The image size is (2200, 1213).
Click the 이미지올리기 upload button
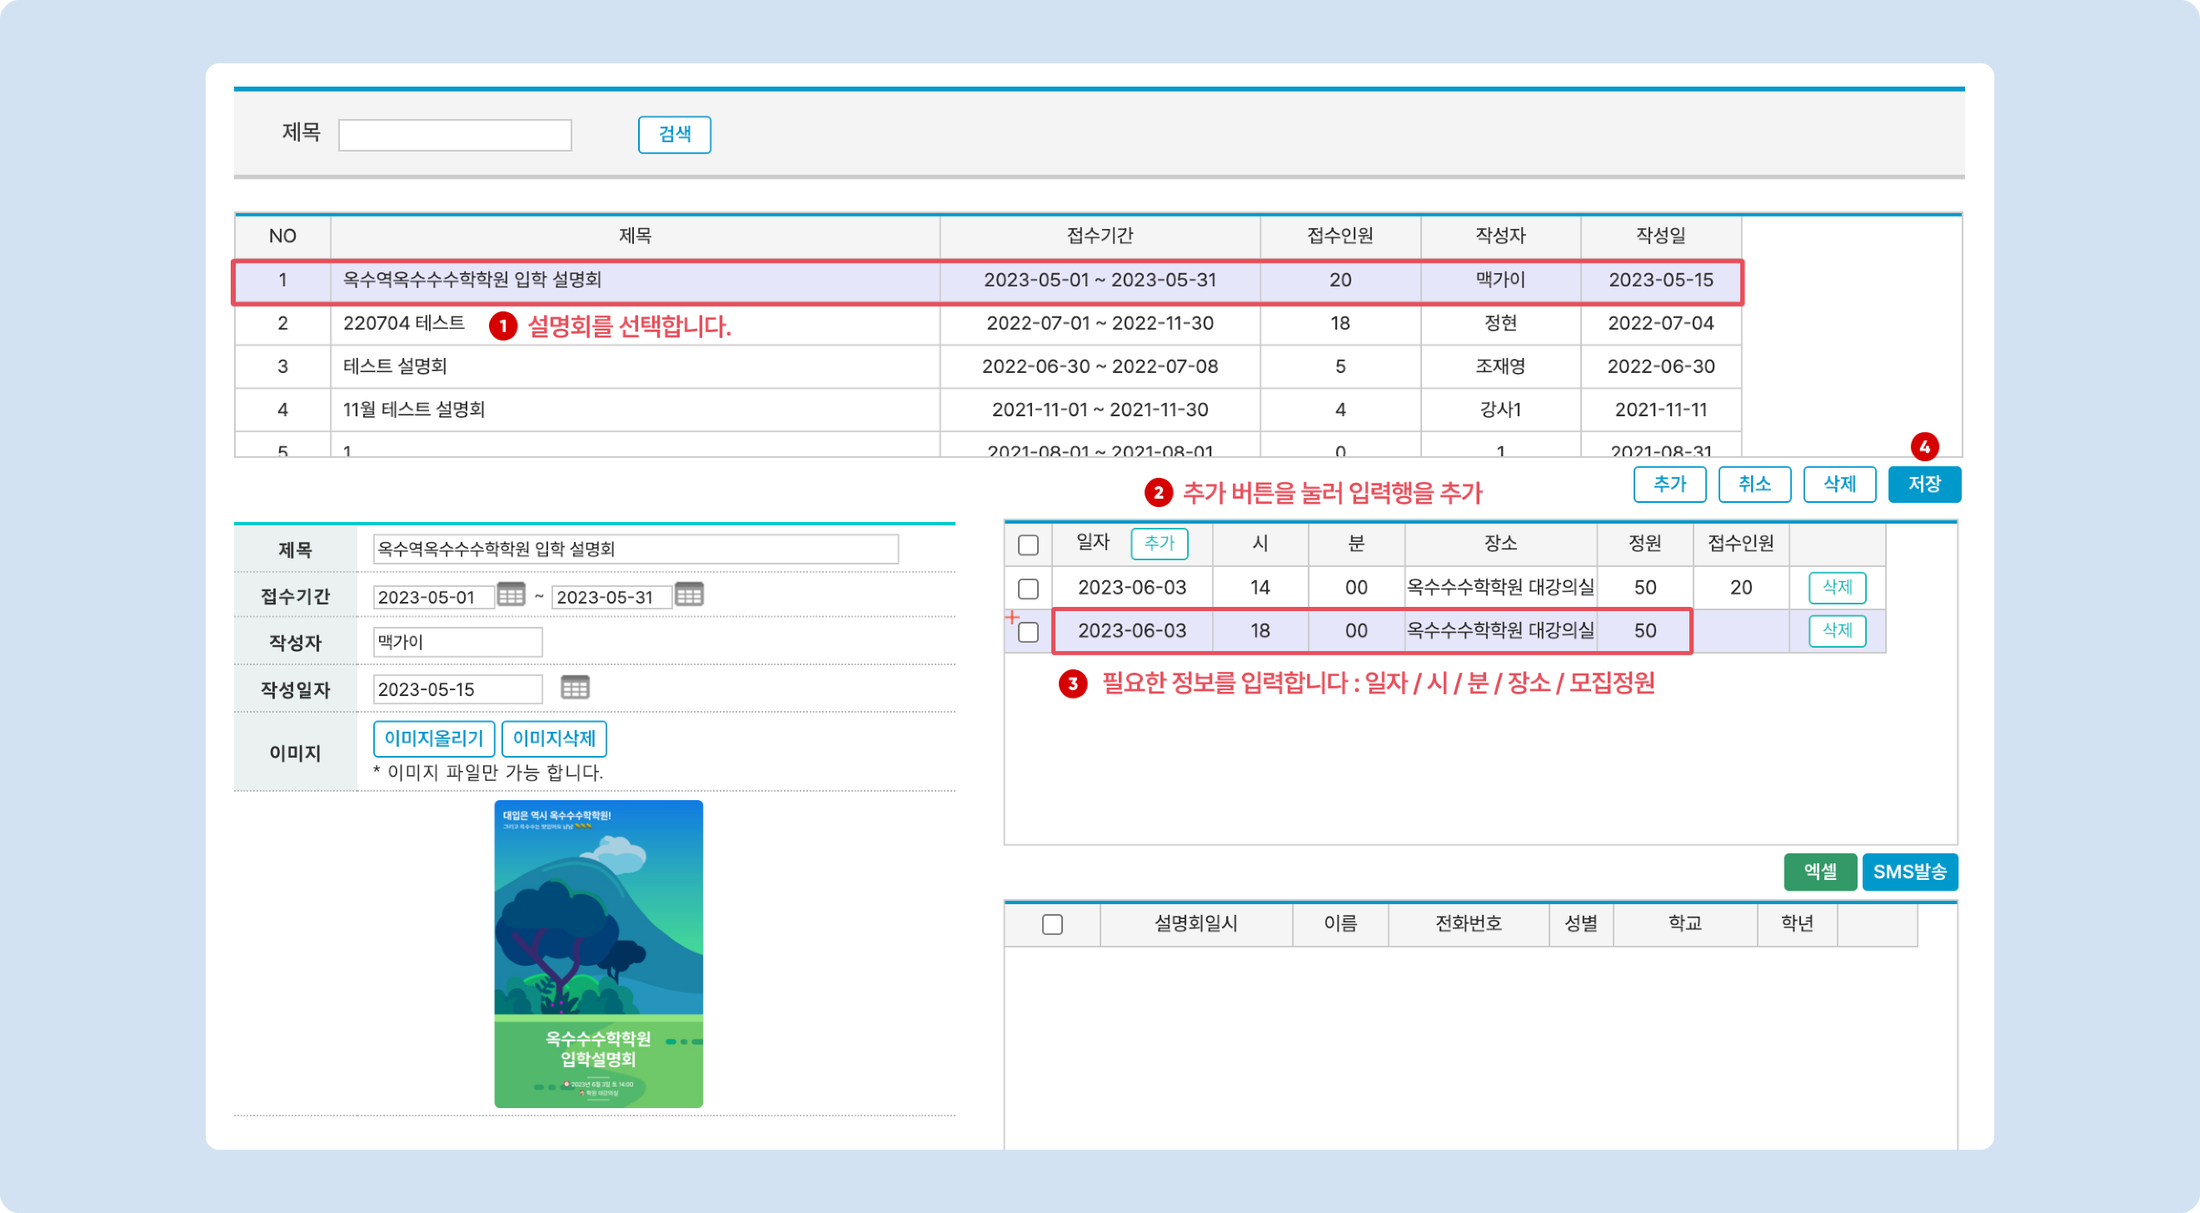click(x=434, y=738)
